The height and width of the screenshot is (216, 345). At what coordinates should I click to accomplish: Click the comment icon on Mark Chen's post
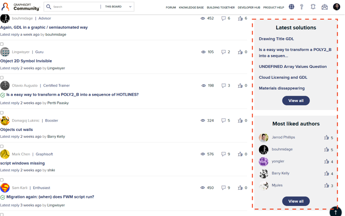point(223,154)
